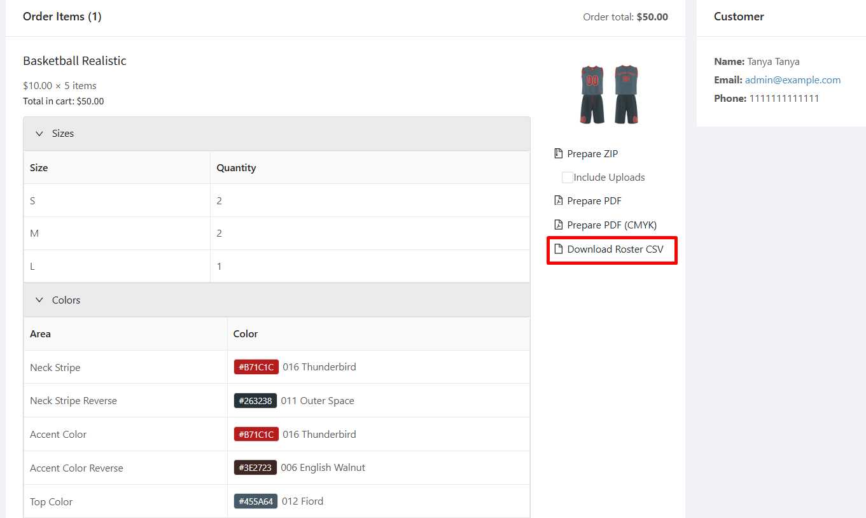Click the #455A64 Fiord color swatch

click(255, 501)
